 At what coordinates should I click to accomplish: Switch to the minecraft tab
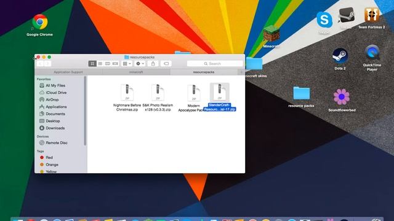(136, 72)
